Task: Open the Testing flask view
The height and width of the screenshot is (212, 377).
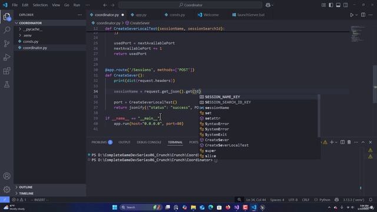Action: (x=6, y=84)
